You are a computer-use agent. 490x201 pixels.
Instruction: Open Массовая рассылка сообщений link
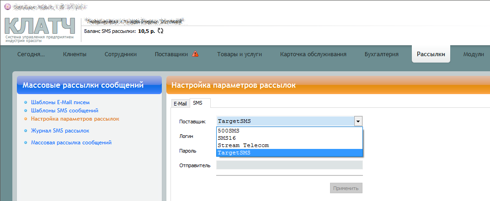click(x=71, y=143)
